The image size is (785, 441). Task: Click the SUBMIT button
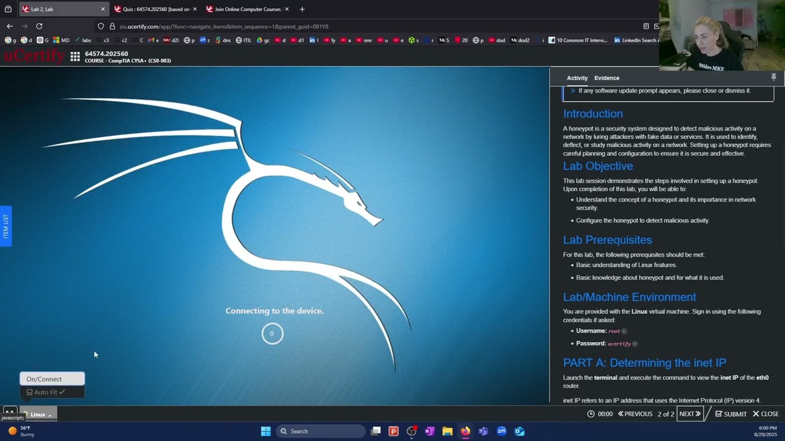pyautogui.click(x=730, y=414)
